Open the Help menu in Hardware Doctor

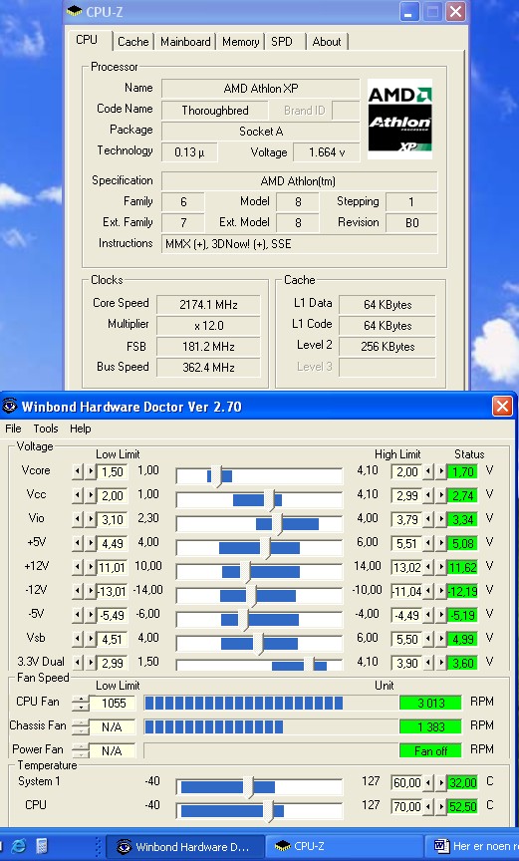(x=80, y=429)
